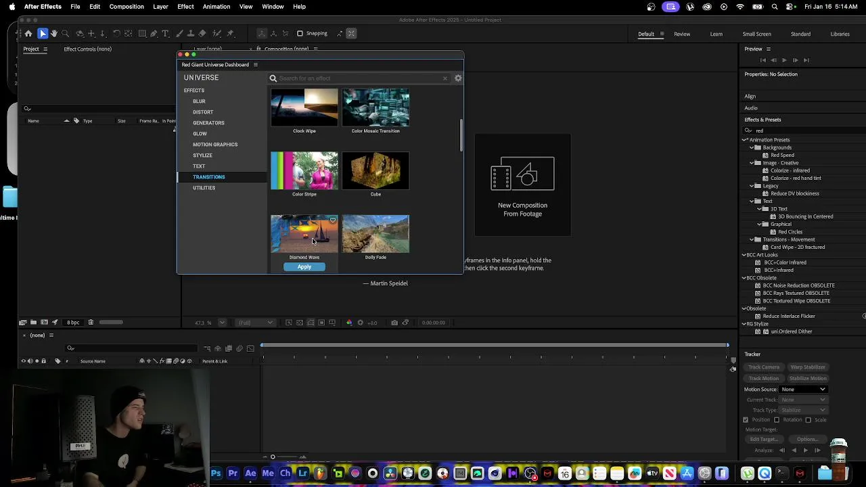
Task: Open the Composition menu
Action: [127, 7]
